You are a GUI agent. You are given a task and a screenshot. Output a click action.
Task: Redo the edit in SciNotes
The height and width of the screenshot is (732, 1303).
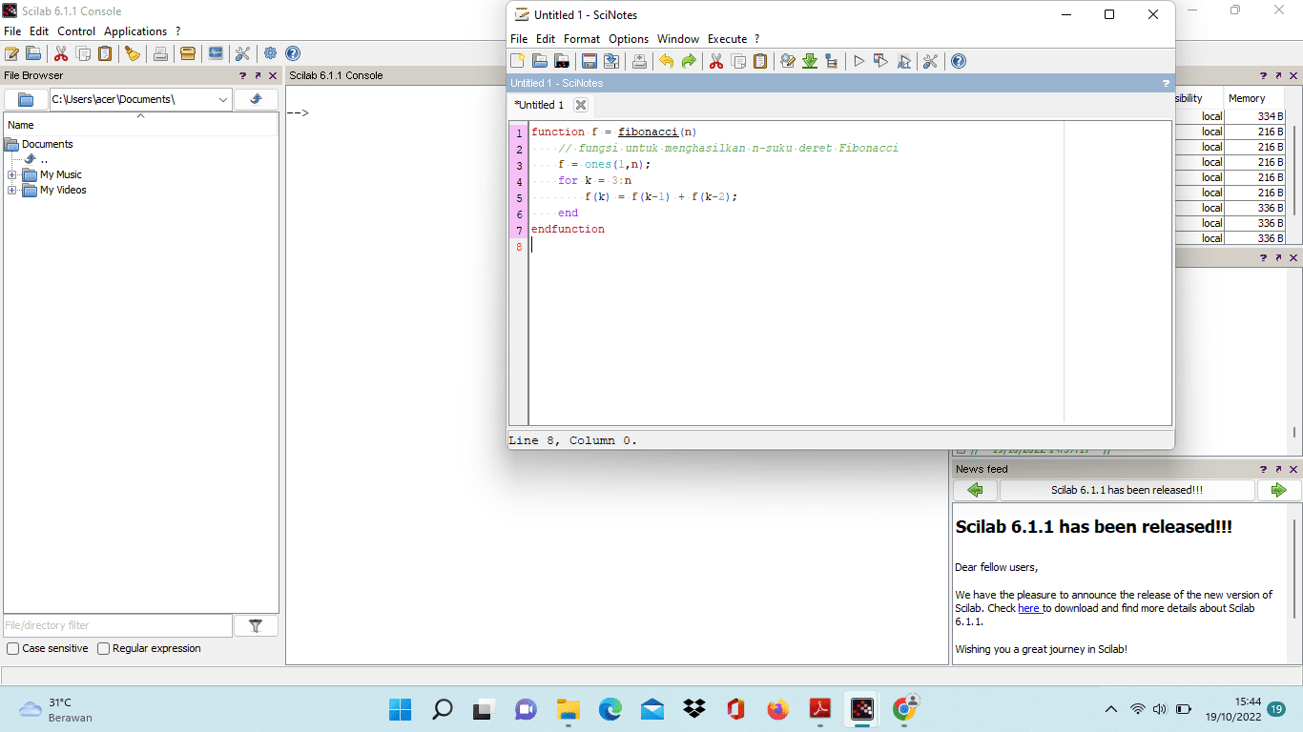[x=689, y=61]
